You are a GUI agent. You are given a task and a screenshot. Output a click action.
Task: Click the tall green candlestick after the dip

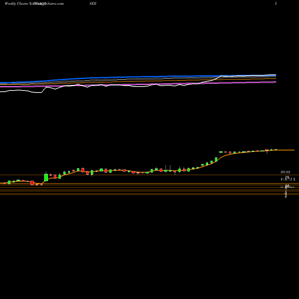[x=46, y=178]
